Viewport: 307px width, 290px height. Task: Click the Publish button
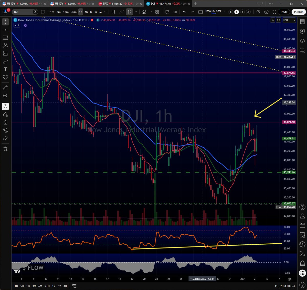[x=299, y=12]
